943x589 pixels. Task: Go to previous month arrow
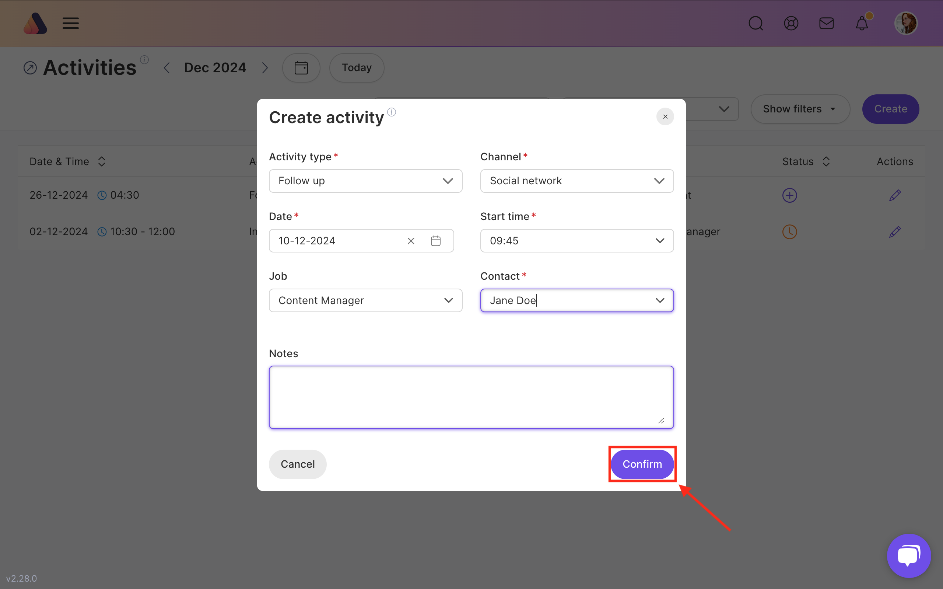click(166, 68)
